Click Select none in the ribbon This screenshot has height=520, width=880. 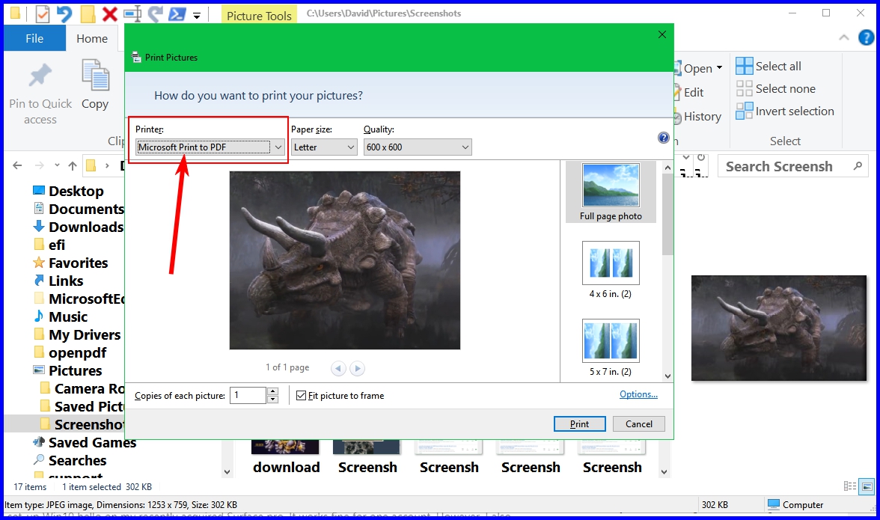click(x=775, y=88)
